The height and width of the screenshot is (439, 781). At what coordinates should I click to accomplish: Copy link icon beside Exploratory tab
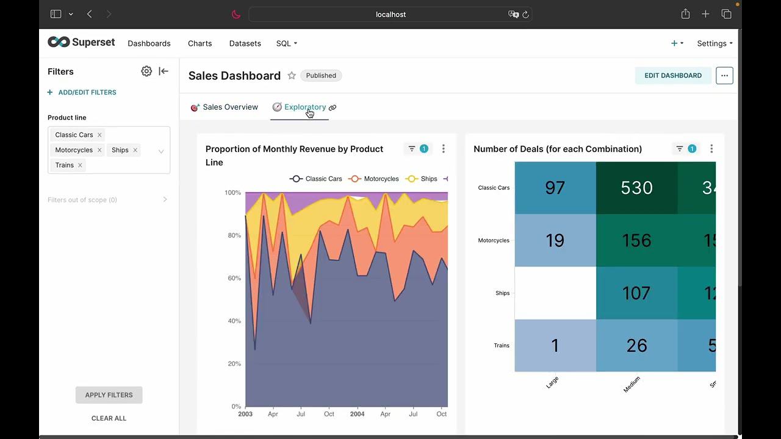tap(333, 108)
